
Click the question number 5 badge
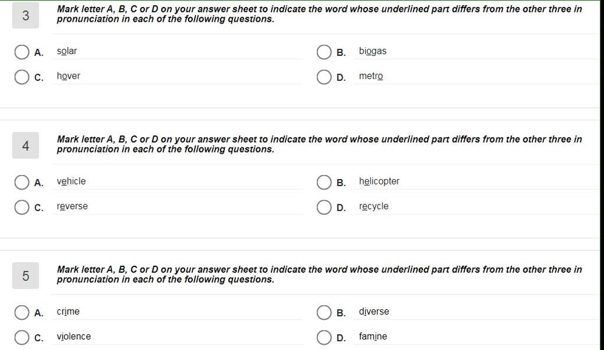[25, 276]
